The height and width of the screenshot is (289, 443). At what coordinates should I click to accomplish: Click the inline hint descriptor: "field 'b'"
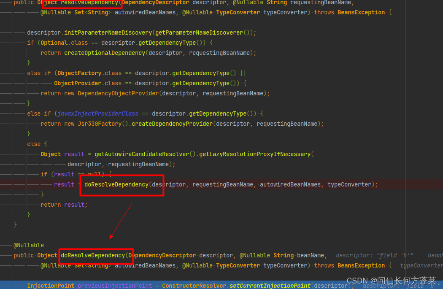tap(375, 256)
